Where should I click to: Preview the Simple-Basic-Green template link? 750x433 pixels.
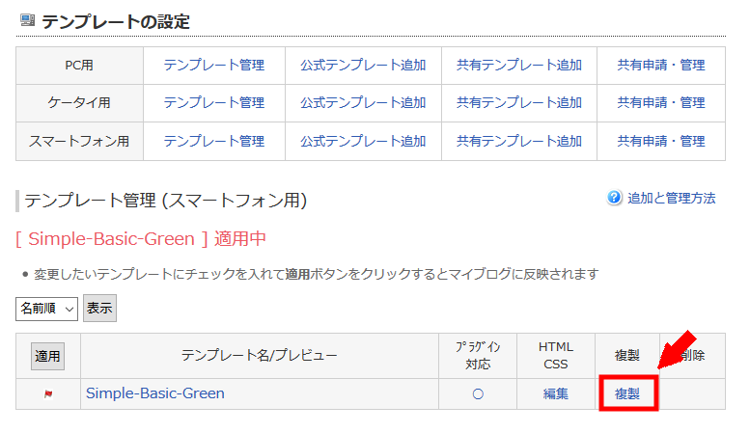pos(155,393)
